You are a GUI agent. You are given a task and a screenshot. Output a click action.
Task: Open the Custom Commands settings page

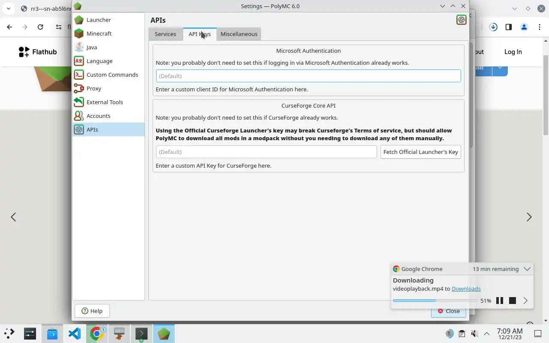pos(108,75)
